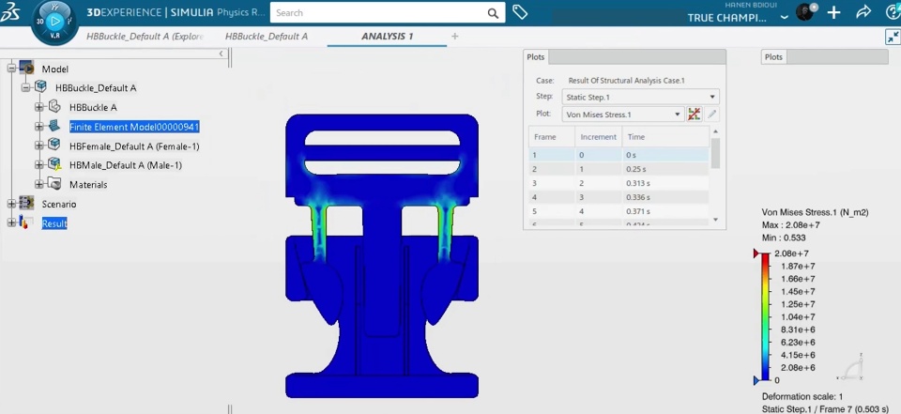Select frame row with time 0.313 s

[618, 183]
